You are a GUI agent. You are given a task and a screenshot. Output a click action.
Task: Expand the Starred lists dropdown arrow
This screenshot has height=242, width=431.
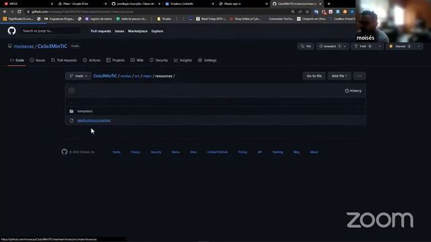(419, 46)
